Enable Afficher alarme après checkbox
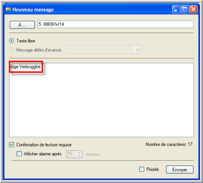Screen dimensions: 203x183 tap(19, 154)
